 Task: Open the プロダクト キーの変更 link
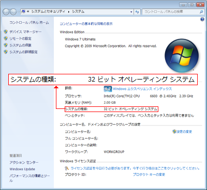pyautogui.click(x=149, y=175)
